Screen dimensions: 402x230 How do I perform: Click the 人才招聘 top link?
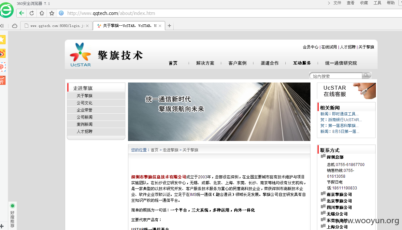point(348,47)
